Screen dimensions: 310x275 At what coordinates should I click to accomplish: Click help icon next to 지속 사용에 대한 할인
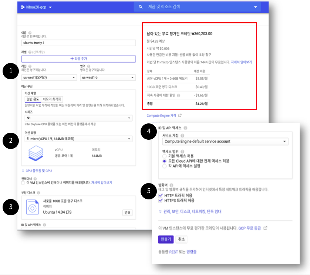click(179, 96)
